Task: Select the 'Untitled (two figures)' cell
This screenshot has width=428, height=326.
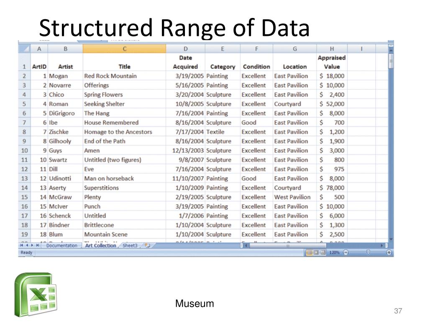Action: point(124,160)
